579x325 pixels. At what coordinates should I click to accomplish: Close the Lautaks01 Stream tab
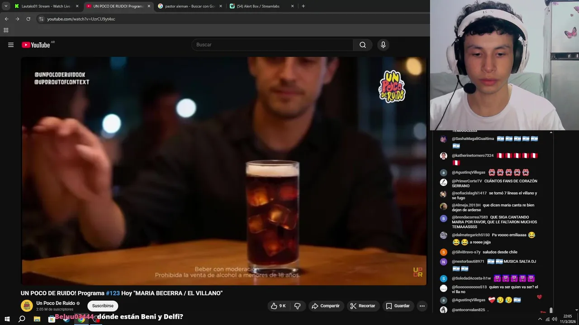tap(77, 6)
